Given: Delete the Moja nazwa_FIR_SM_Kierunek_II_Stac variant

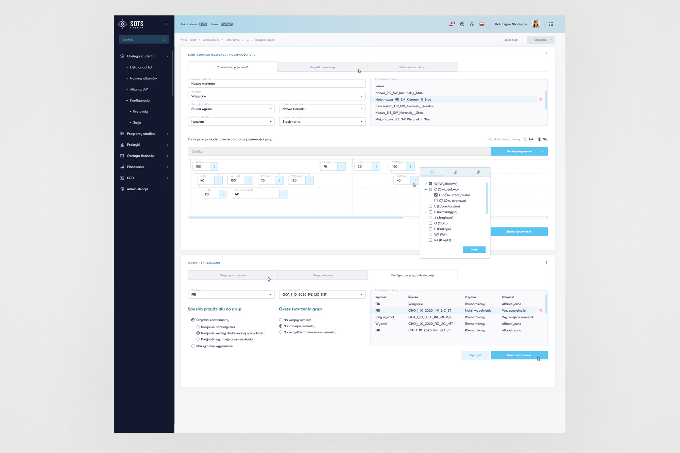Looking at the screenshot, I should click(541, 99).
